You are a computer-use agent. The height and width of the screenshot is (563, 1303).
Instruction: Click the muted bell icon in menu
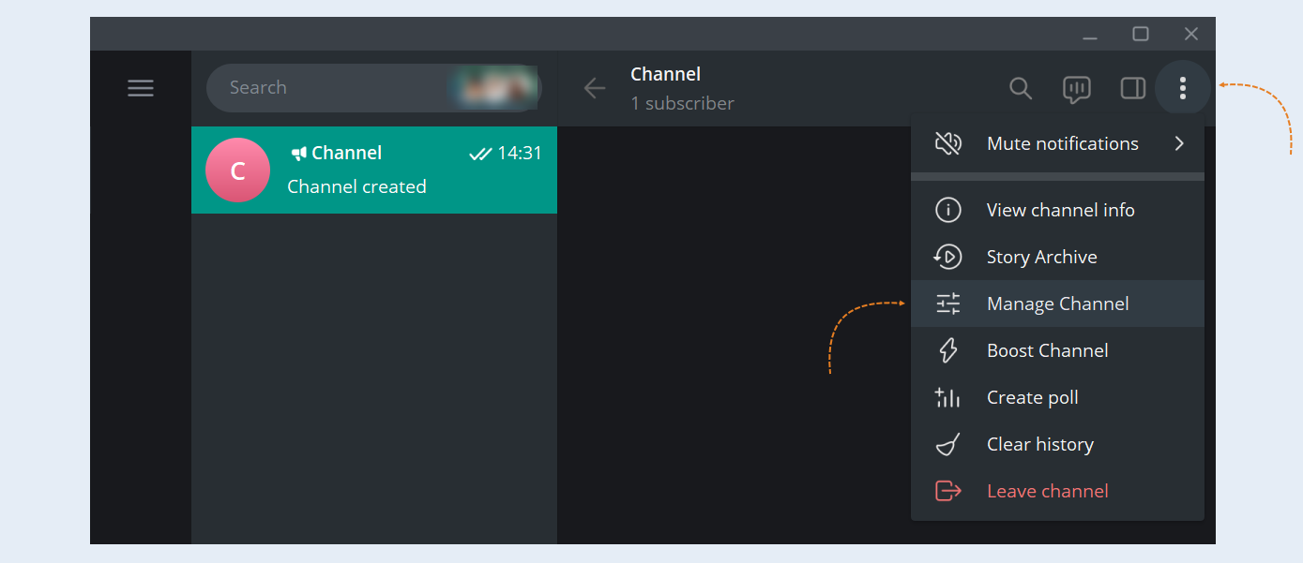tap(948, 143)
